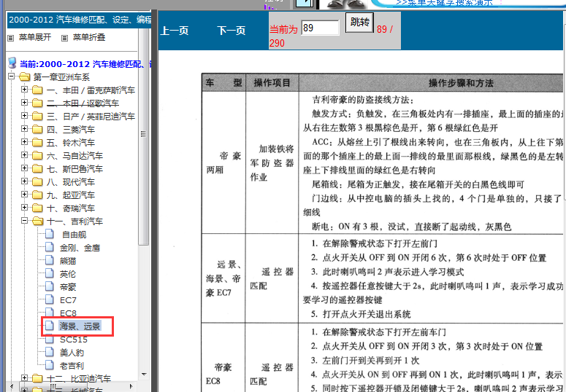This screenshot has height=392, width=566.
Task: Expand the 现代汽车 node
Action: tap(24, 181)
